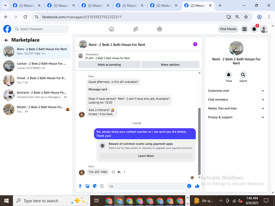
Task: Open conversation info purple icon in chat header
Action: coord(195,44)
